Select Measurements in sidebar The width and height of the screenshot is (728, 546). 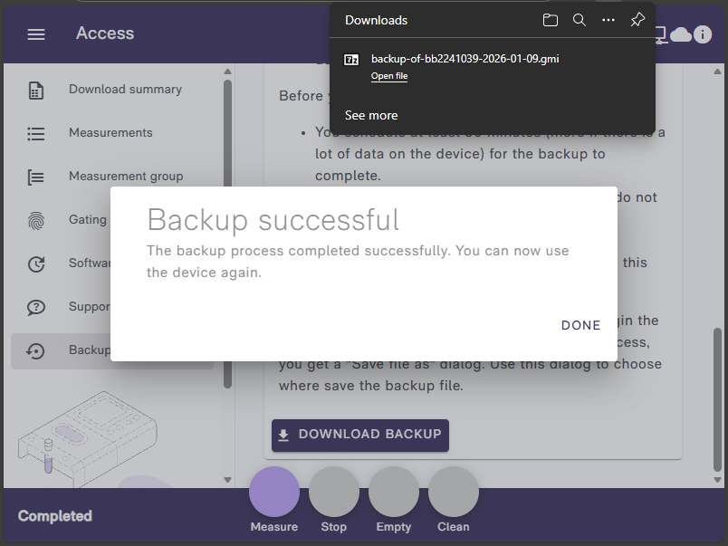(110, 133)
